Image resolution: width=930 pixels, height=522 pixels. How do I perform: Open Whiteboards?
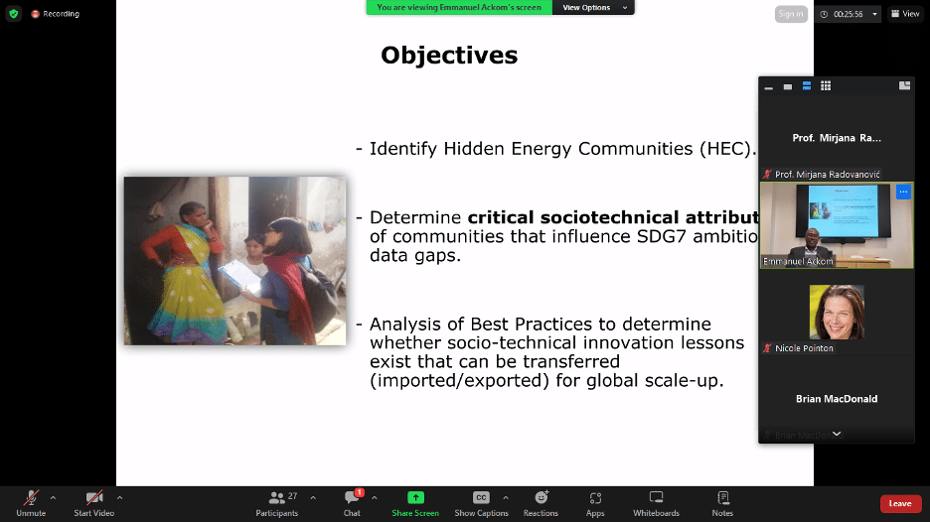pyautogui.click(x=656, y=498)
